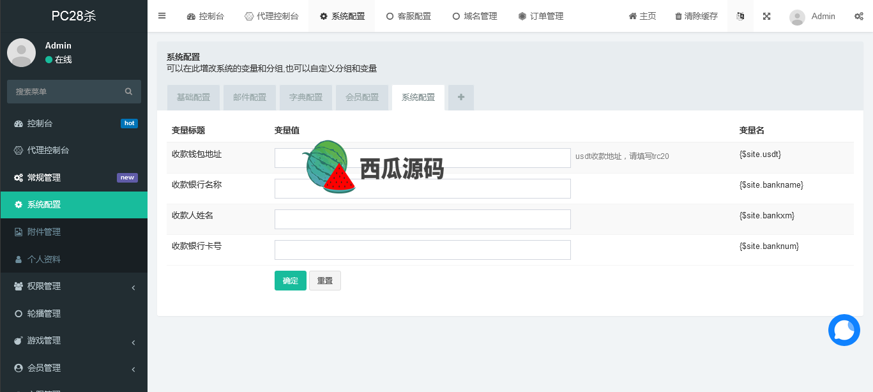Toggle the sidebar hamburger menu icon

point(162,16)
